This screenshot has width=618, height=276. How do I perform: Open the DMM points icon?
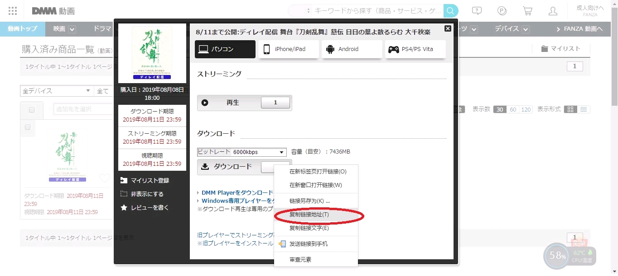(x=502, y=11)
